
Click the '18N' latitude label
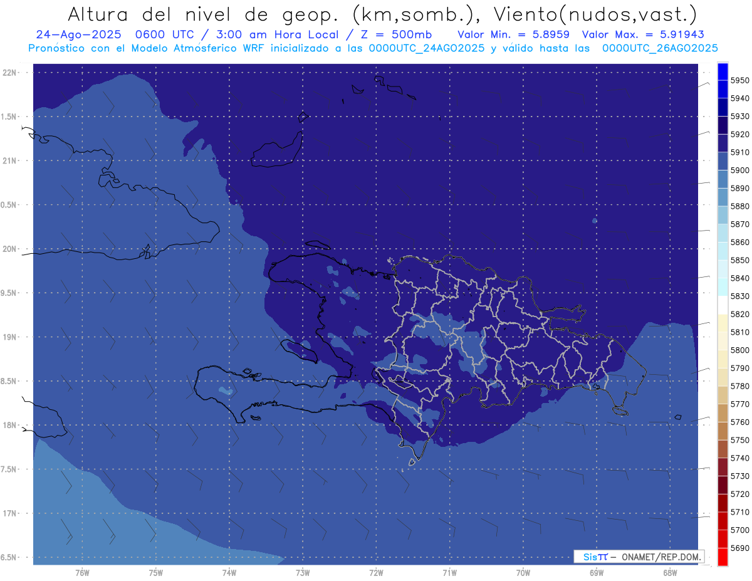point(10,425)
